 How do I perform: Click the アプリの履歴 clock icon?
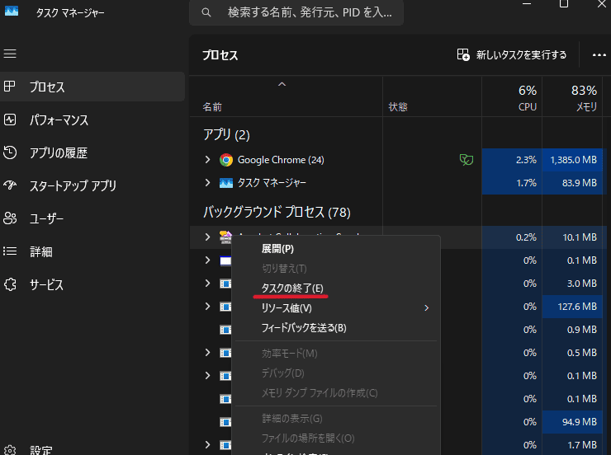(x=10, y=152)
